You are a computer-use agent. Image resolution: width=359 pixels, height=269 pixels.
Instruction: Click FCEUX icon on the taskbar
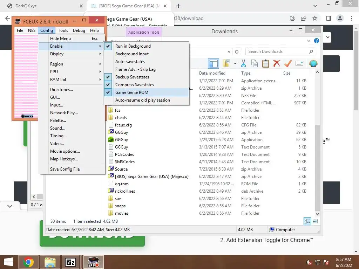(x=93, y=262)
